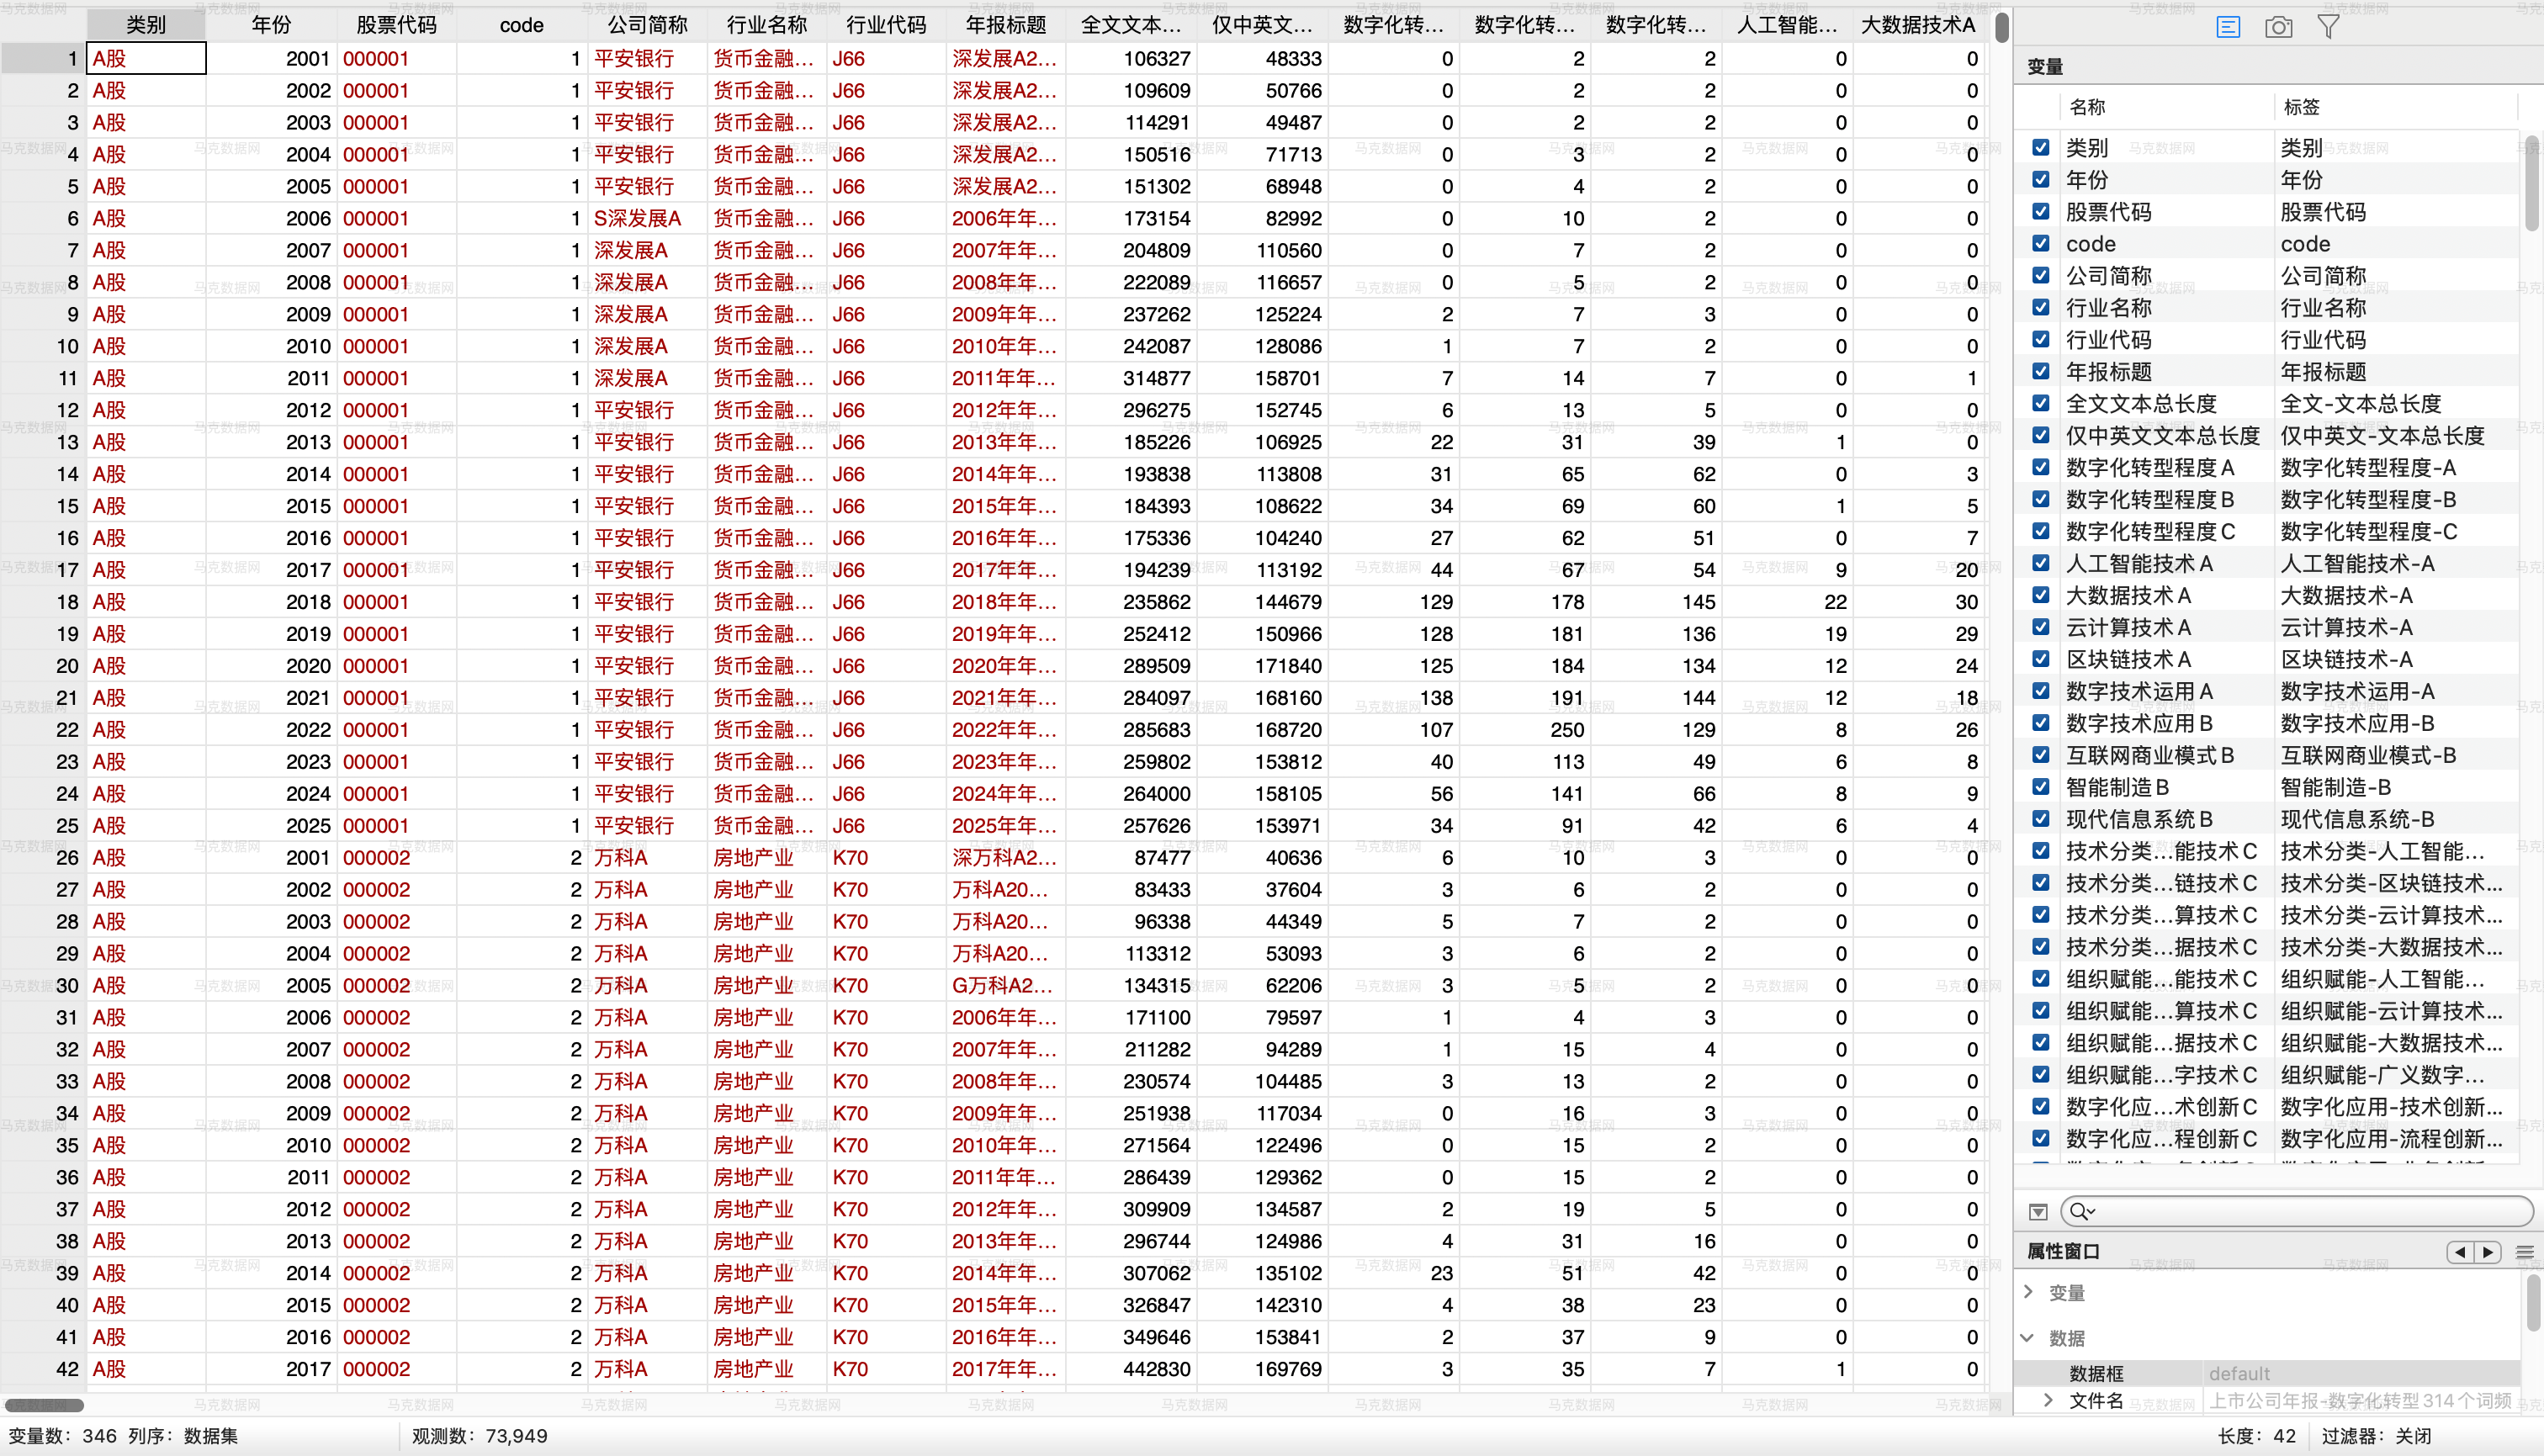Click the selected 'A股' cell in row 1
This screenshot has height=1456, width=2544.
tap(146, 58)
